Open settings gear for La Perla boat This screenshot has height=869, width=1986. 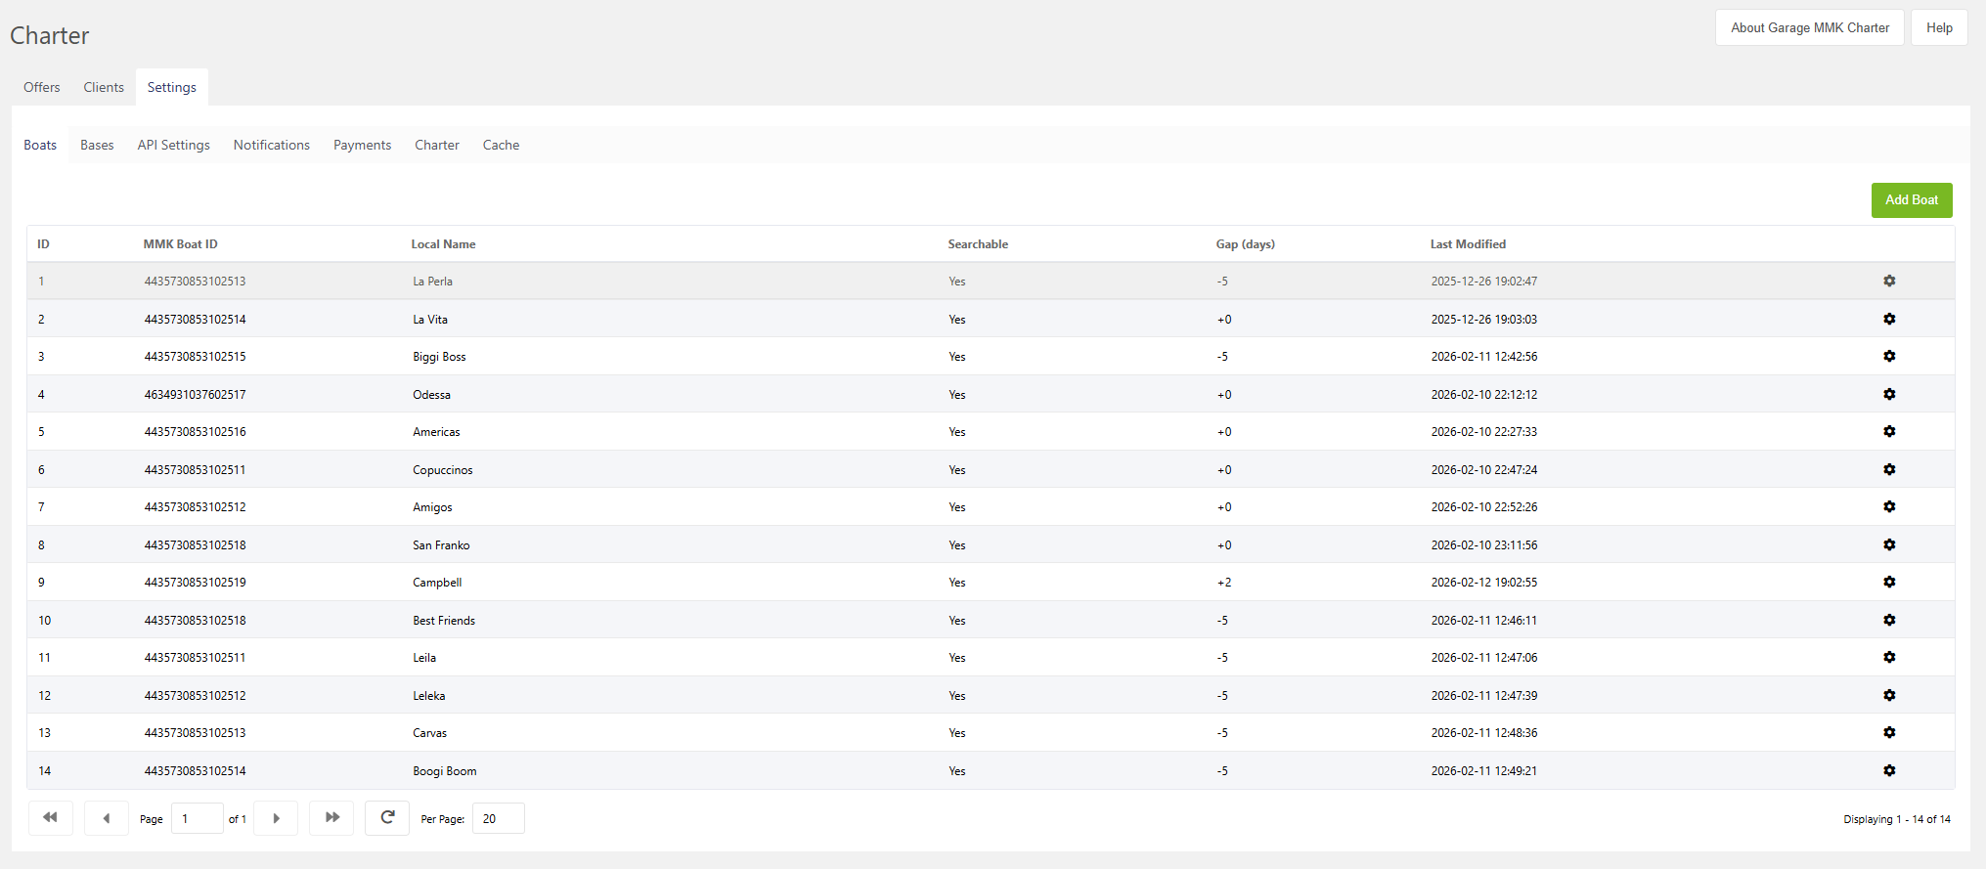[1889, 281]
